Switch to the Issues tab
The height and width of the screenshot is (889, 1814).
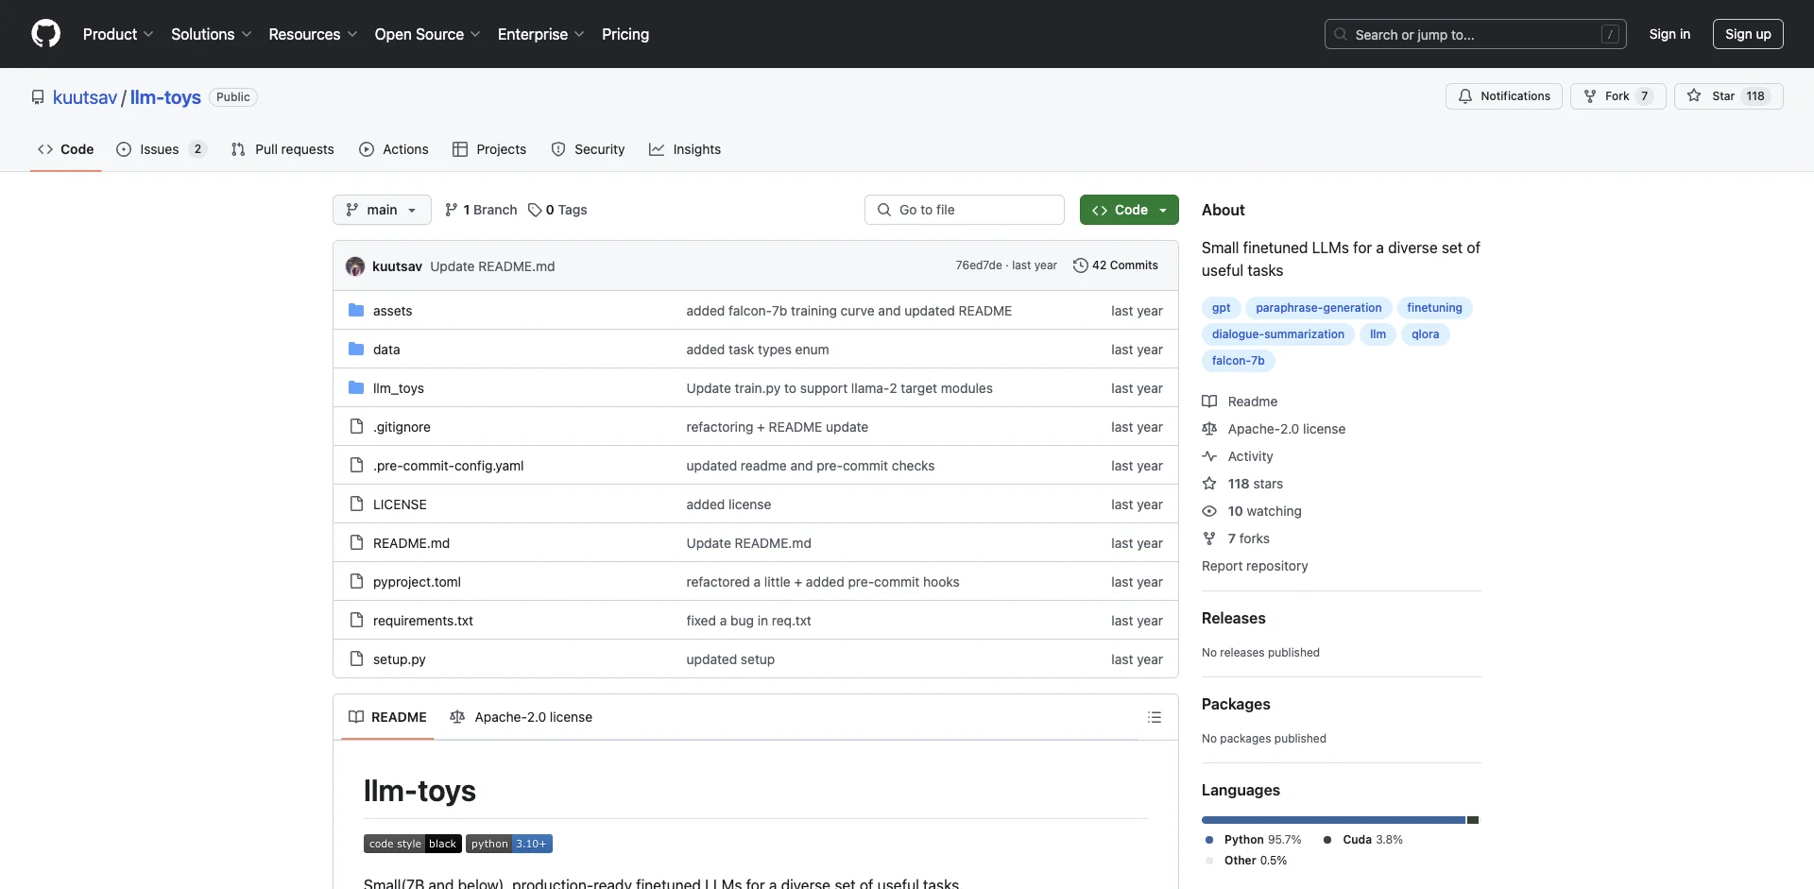coord(160,149)
